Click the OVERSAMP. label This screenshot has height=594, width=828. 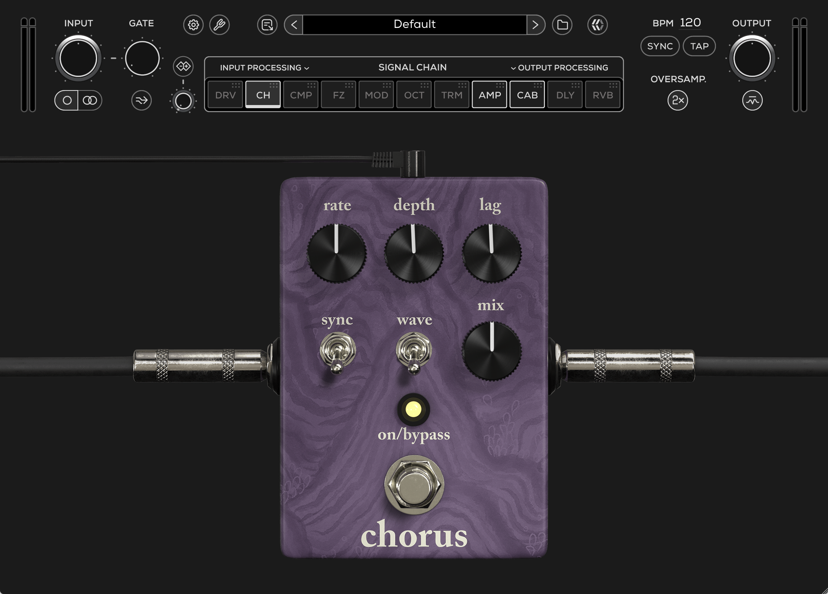678,79
